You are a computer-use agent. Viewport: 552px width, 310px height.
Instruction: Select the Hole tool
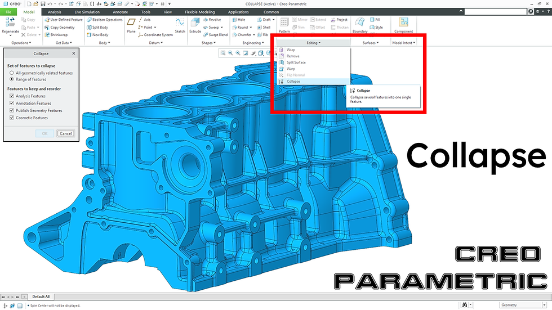[239, 20]
